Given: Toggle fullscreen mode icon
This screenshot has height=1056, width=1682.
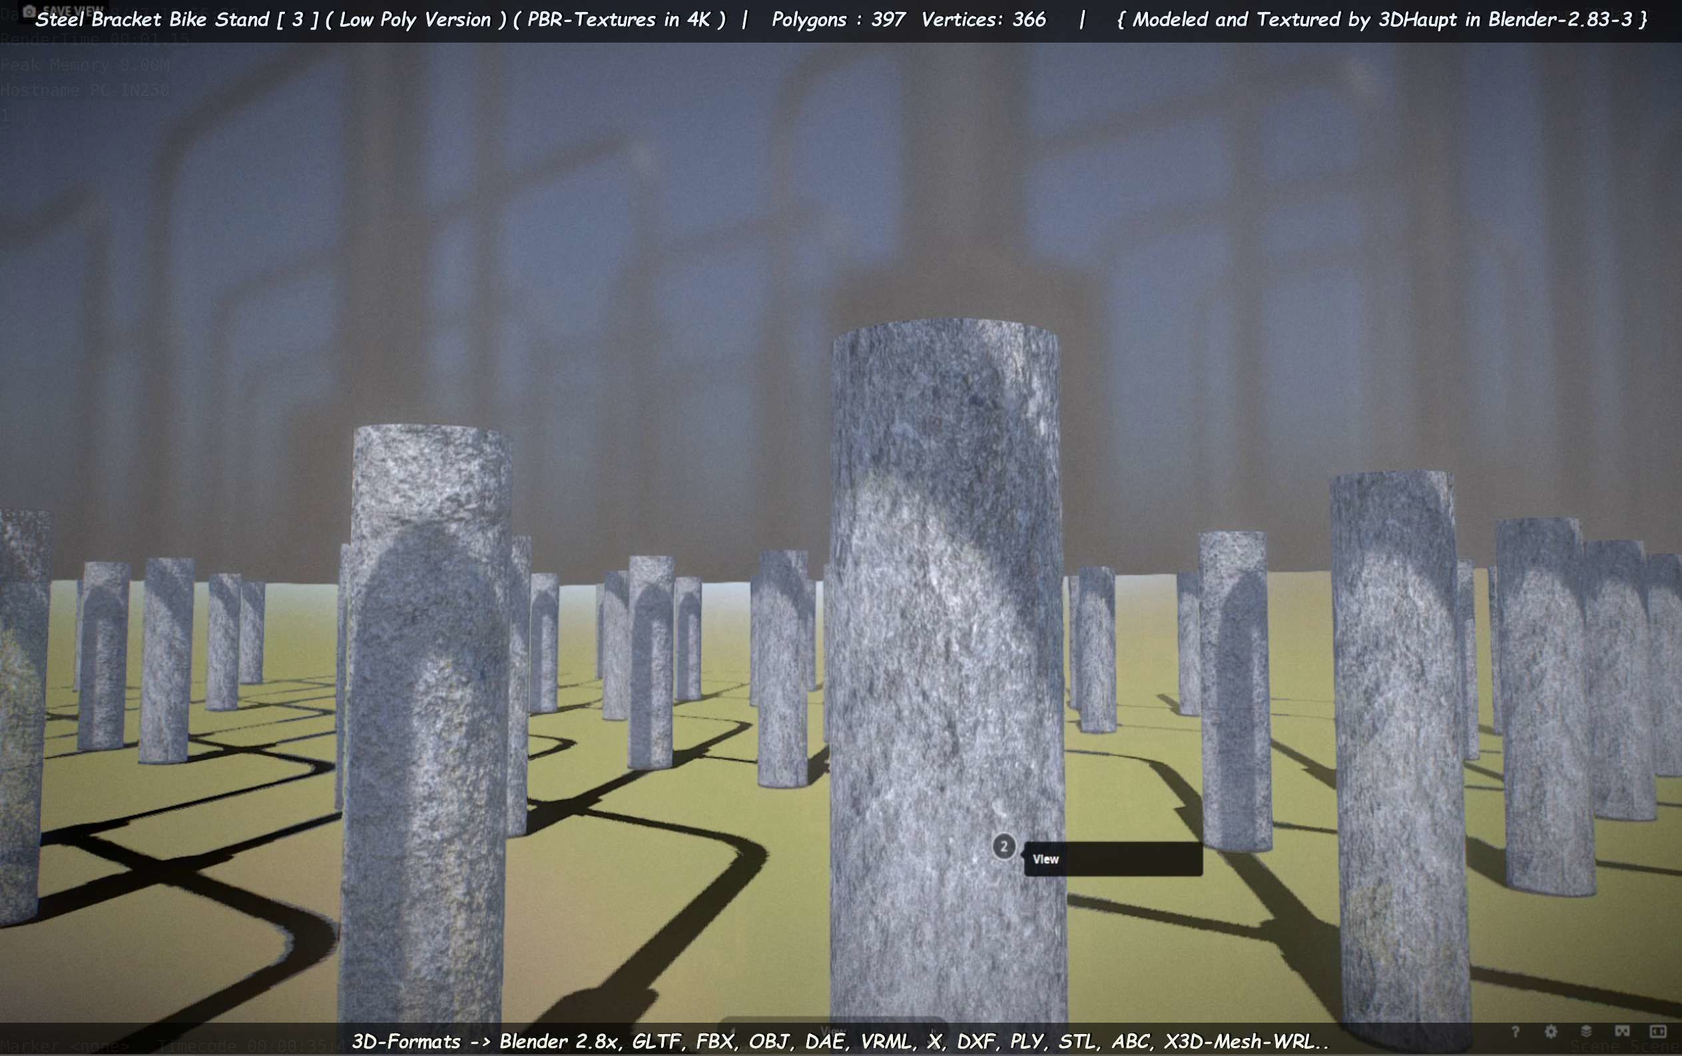Looking at the screenshot, I should click(x=1657, y=1031).
